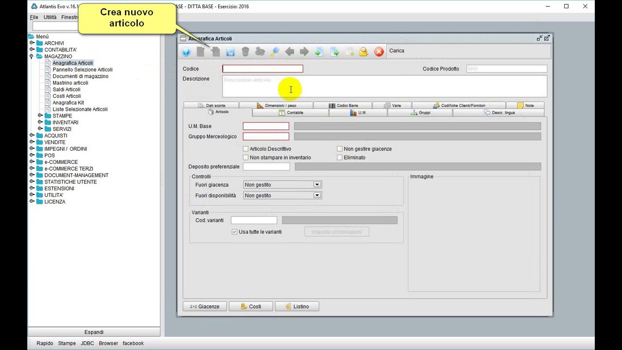Expand ACQUISTI tree node toggle
622x350 pixels.
point(32,136)
